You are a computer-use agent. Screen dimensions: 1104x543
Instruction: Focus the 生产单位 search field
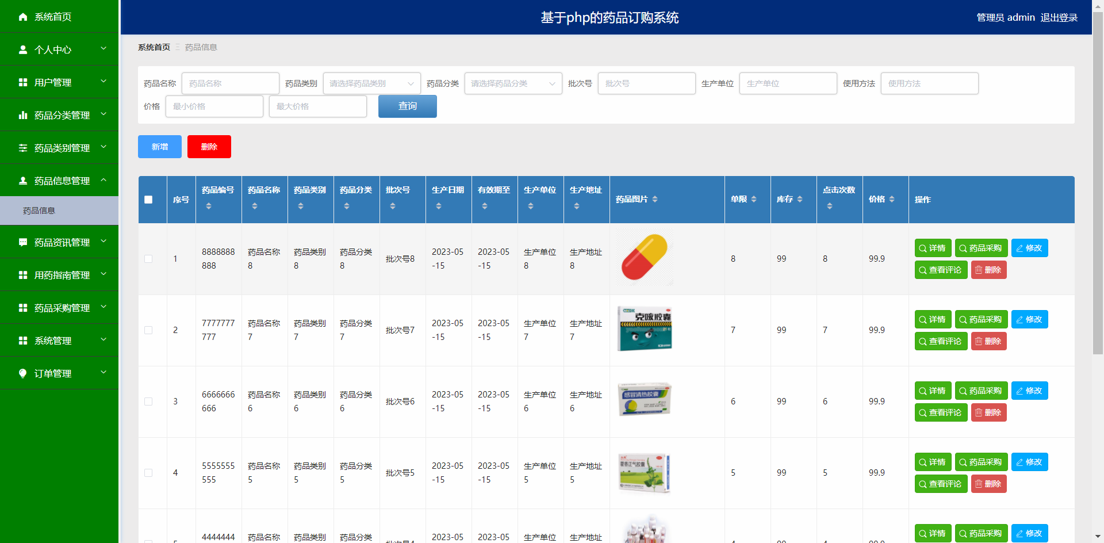788,83
